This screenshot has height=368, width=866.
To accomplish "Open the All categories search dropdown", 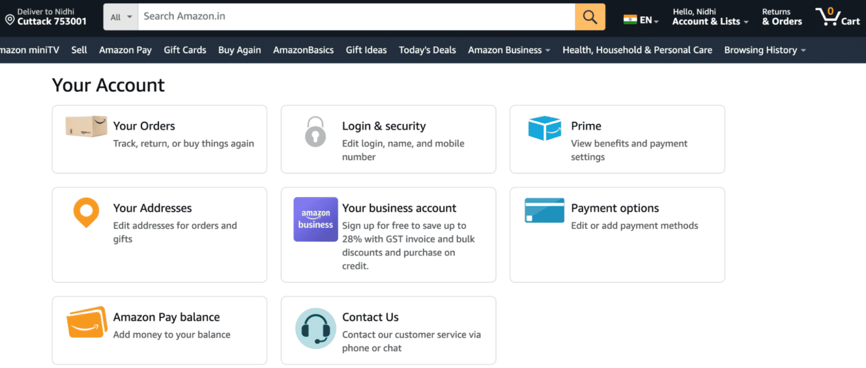I will click(120, 17).
